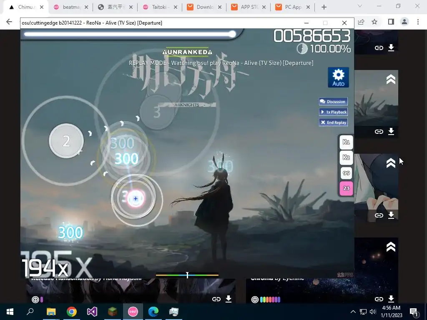This screenshot has height=320, width=427.
Task: Download the Chroma beatmap
Action: pos(391,299)
